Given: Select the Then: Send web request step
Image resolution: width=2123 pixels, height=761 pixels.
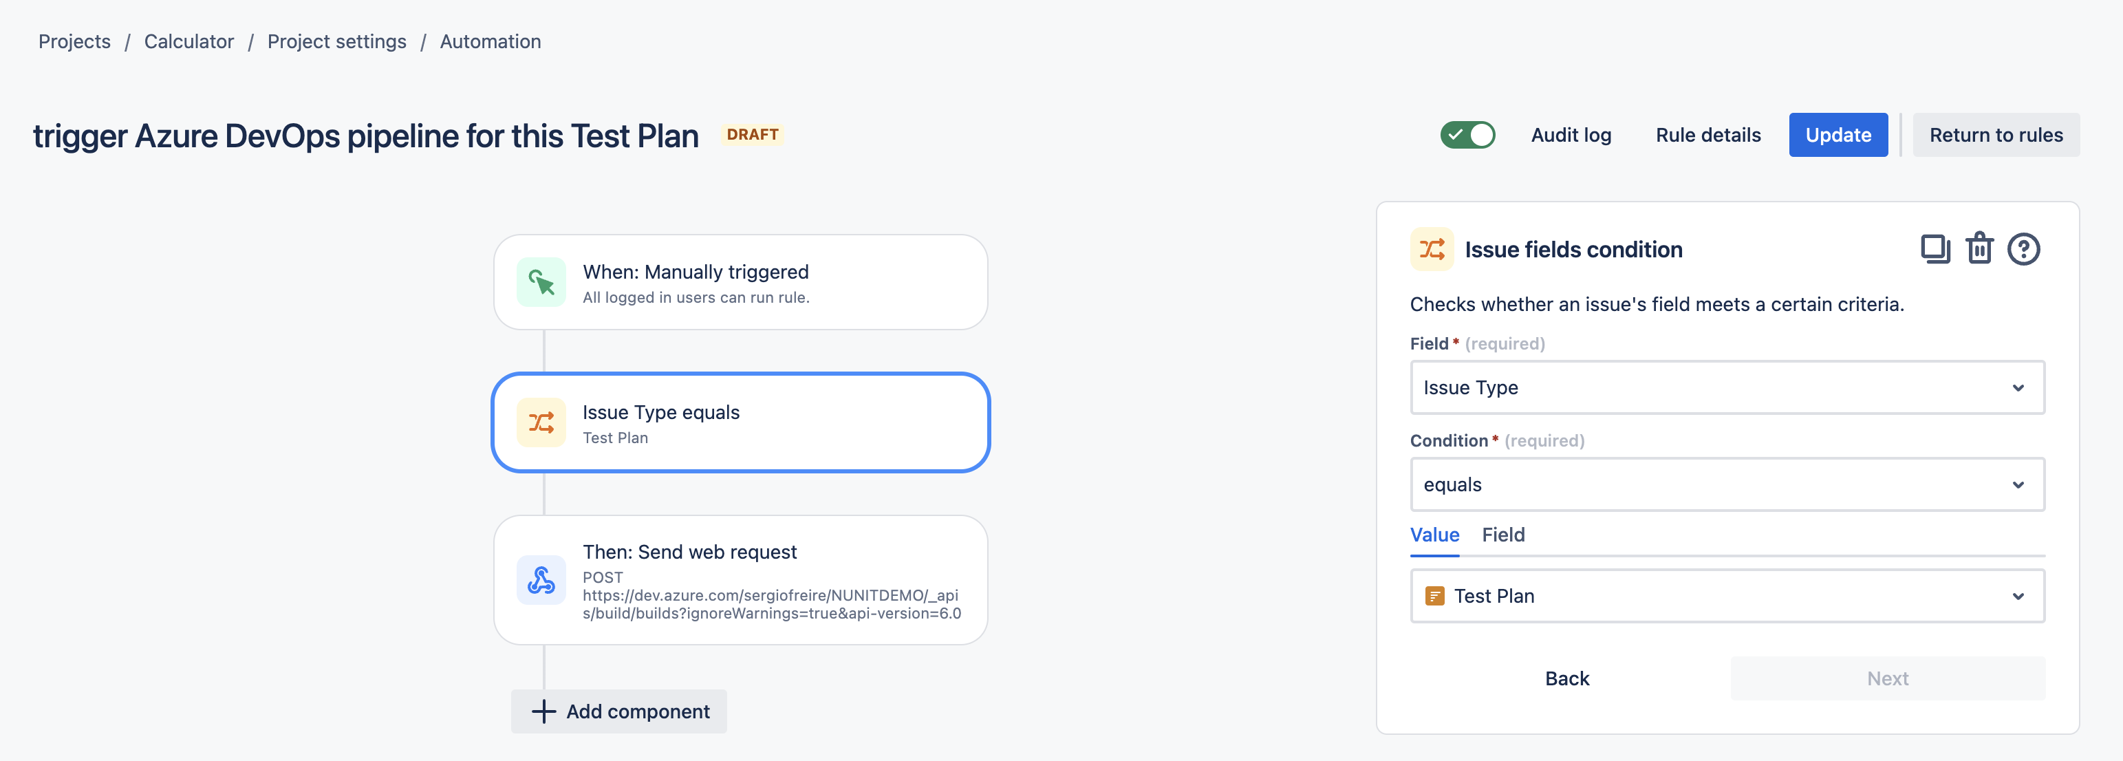Looking at the screenshot, I should 741,581.
